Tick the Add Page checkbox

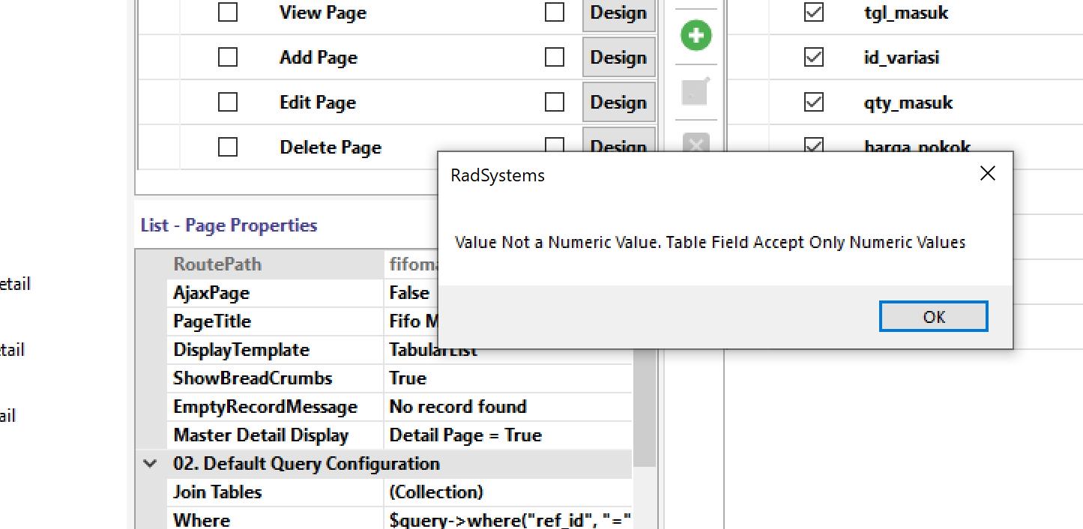coord(228,58)
